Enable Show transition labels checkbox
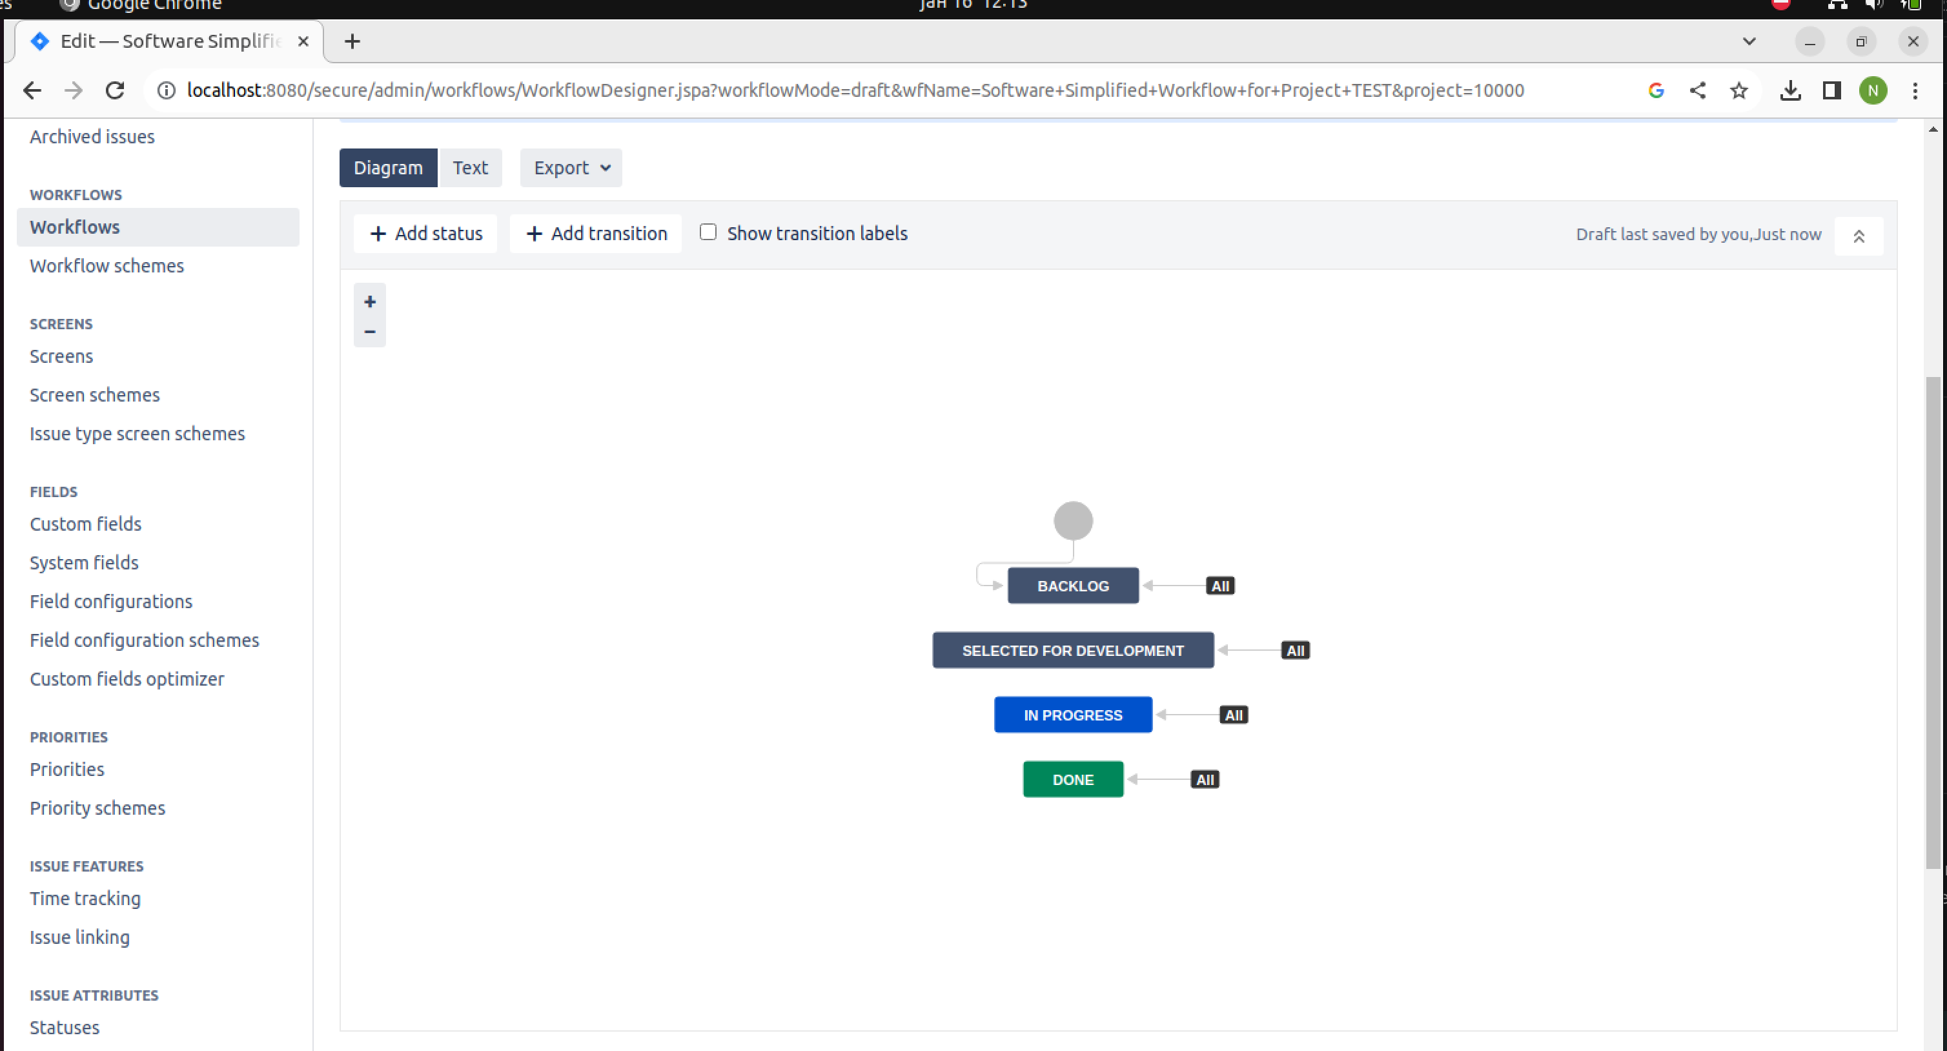 pyautogui.click(x=708, y=232)
